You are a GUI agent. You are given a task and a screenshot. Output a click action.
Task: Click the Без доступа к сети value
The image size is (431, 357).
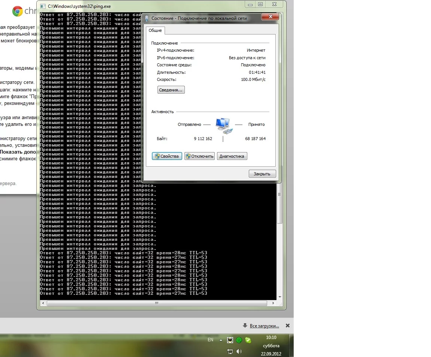[x=247, y=58]
